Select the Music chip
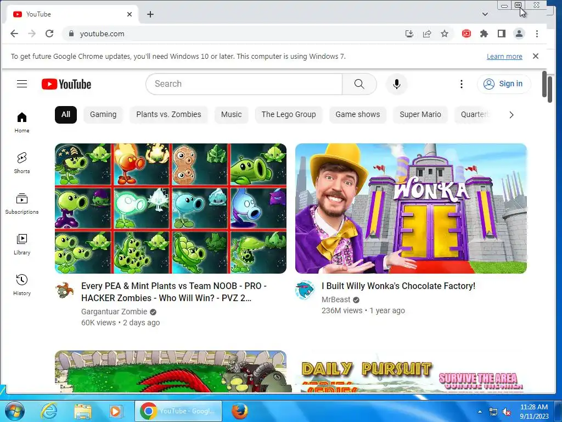The width and height of the screenshot is (562, 422). tap(231, 114)
